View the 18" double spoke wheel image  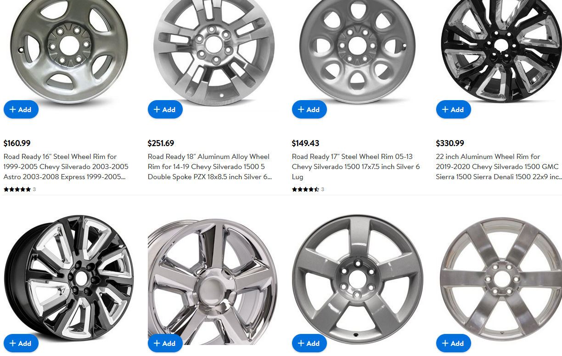213,51
